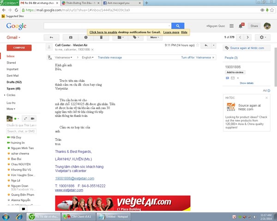Report spam with exclamation icon

(86, 37)
